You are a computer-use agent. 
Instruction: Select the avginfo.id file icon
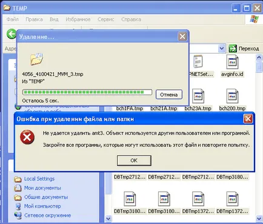(232, 62)
